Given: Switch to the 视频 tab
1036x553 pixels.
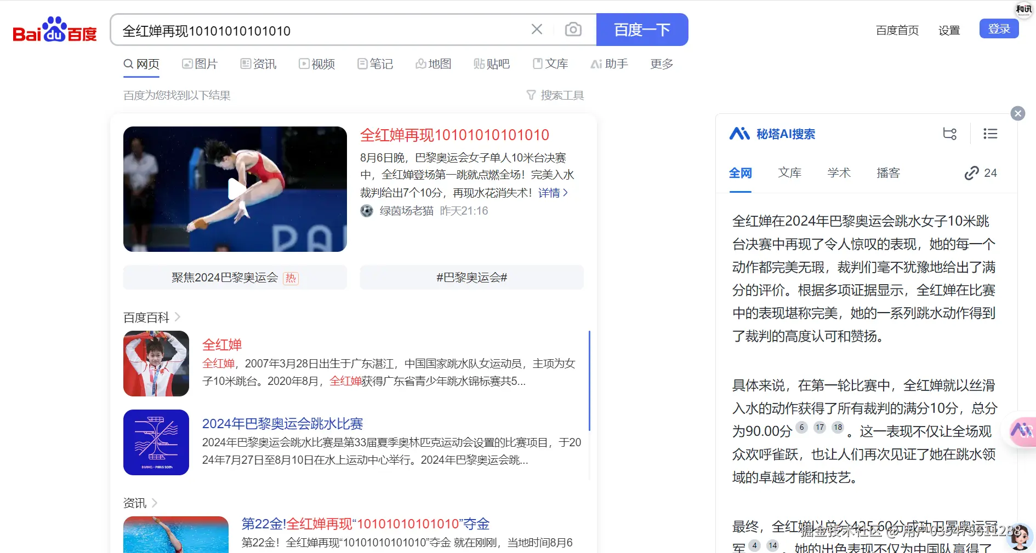Looking at the screenshot, I should (317, 64).
